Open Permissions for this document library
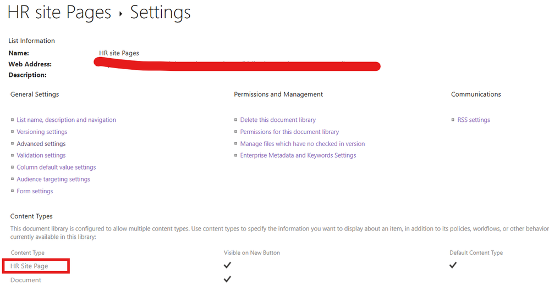This screenshot has height=286, width=549. click(289, 132)
